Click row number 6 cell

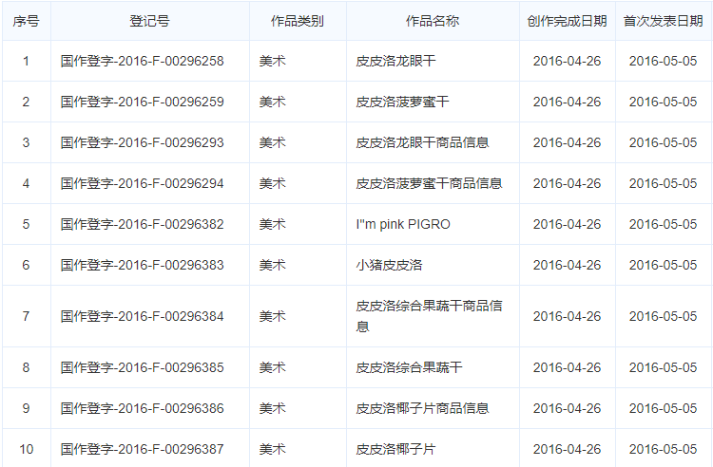[x=26, y=265]
